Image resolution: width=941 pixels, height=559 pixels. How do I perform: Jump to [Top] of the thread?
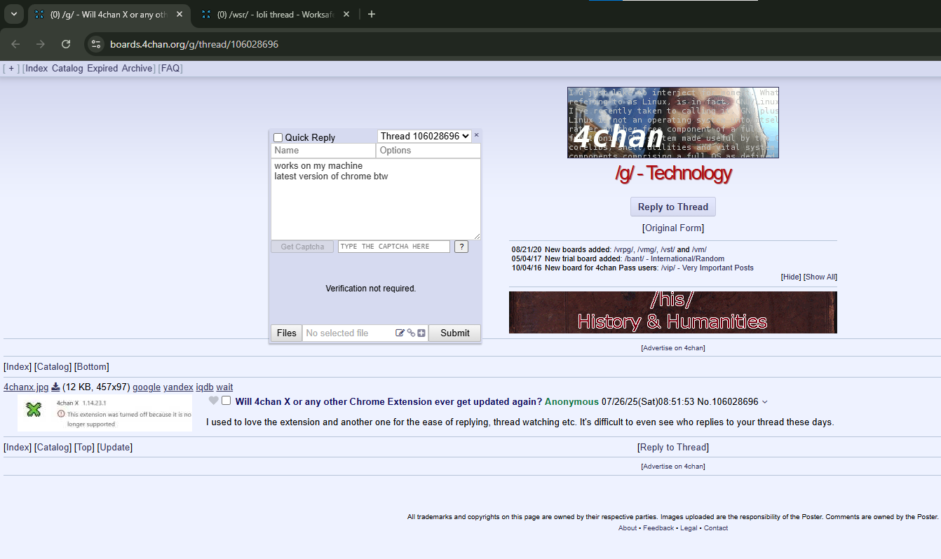[84, 447]
